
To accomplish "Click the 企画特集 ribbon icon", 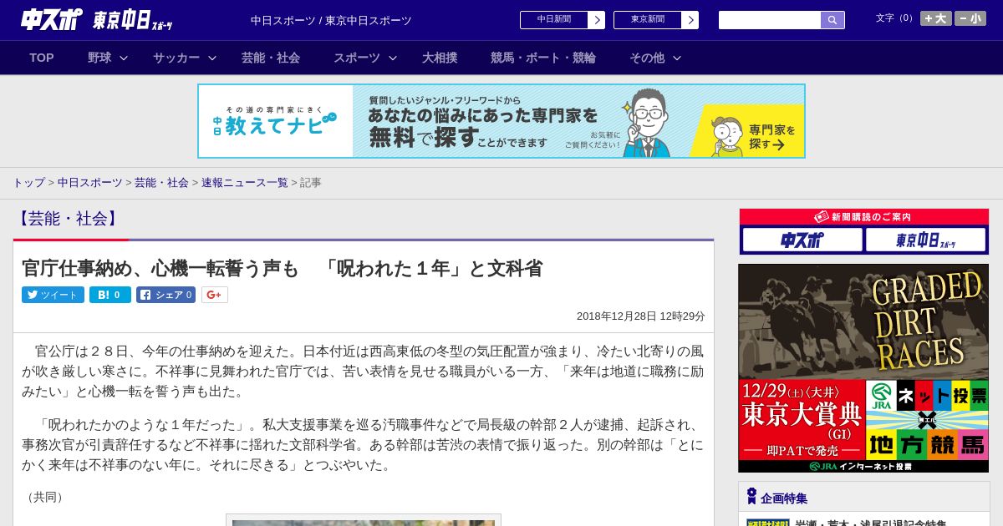I will point(751,496).
